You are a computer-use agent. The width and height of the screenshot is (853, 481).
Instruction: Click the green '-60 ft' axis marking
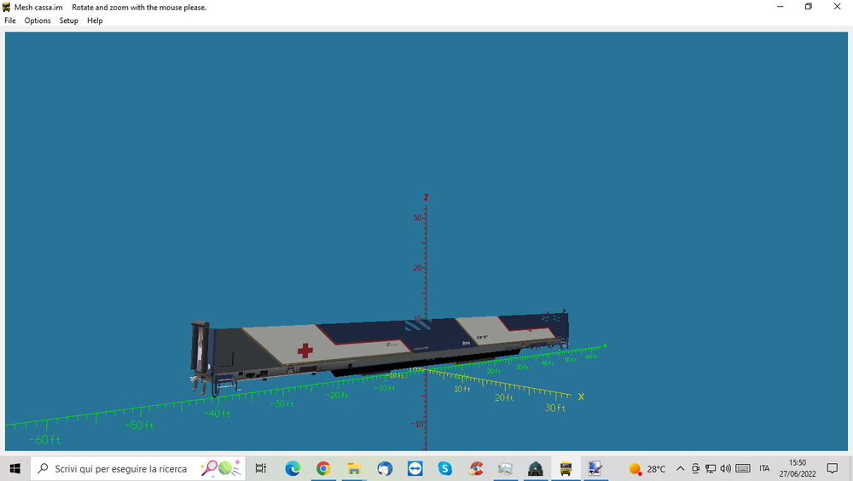coord(44,440)
